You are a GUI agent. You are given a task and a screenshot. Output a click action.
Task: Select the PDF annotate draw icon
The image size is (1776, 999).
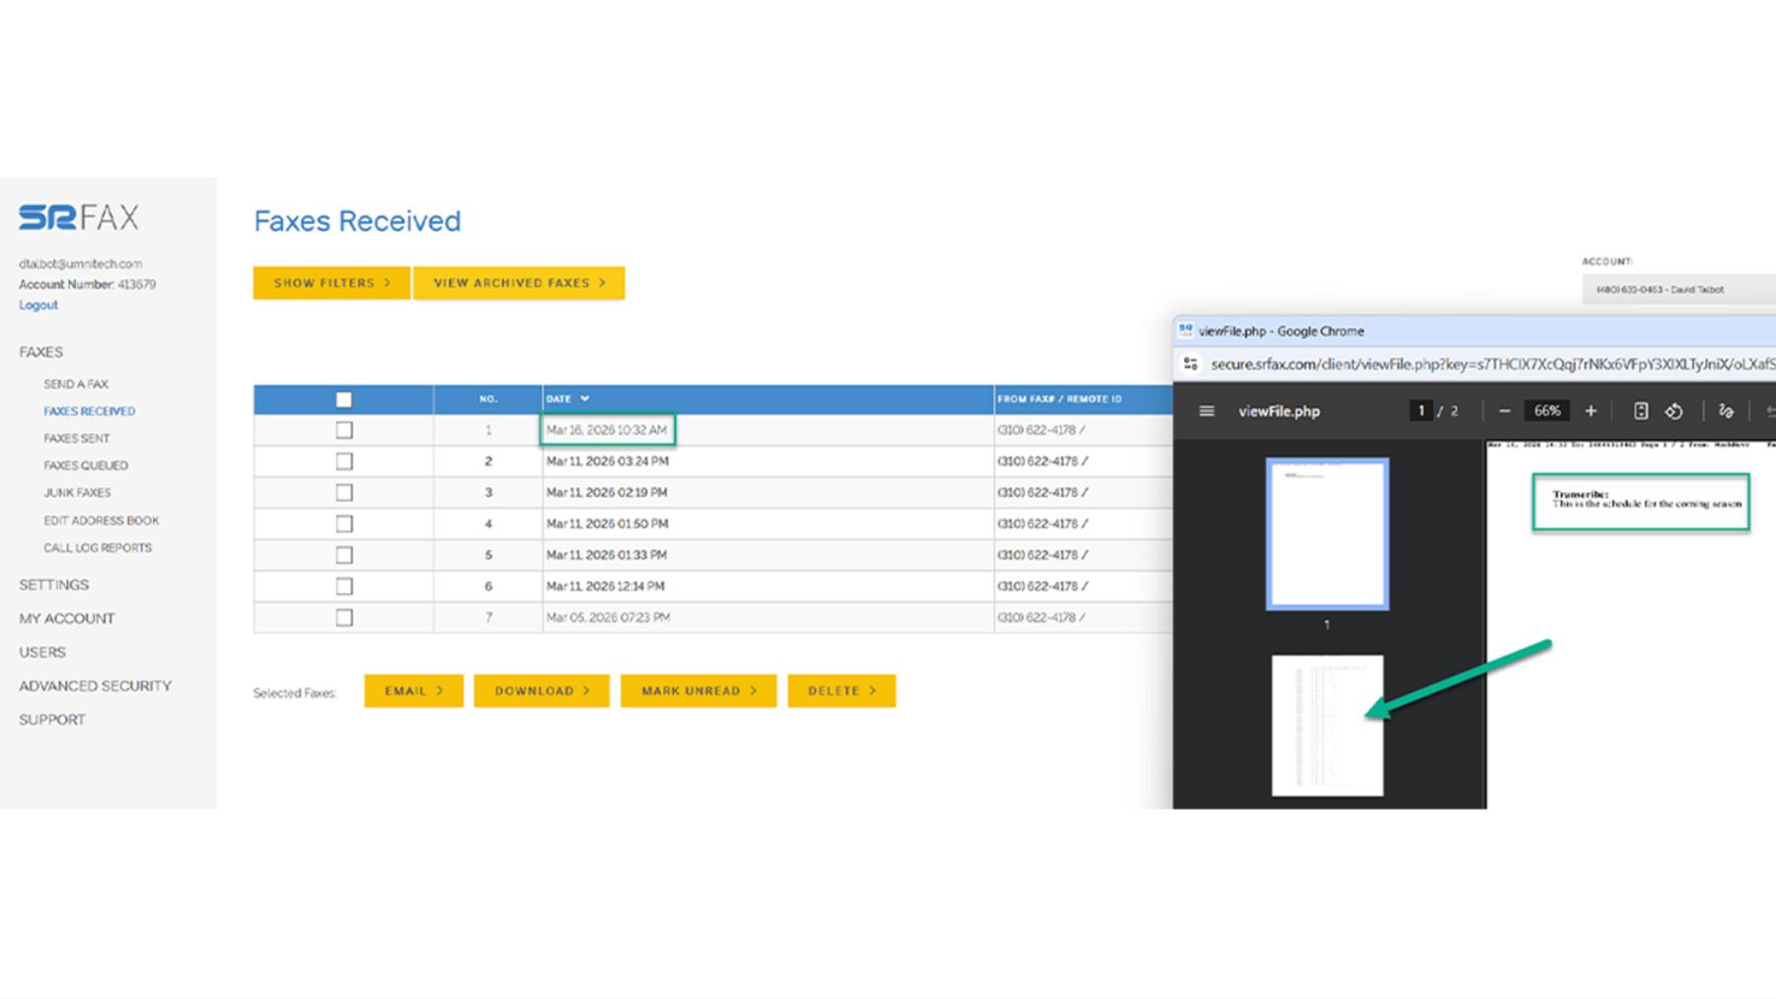tap(1726, 411)
